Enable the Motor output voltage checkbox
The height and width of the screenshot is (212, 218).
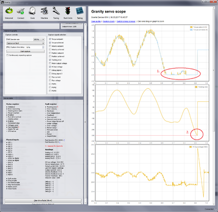tap(50, 63)
